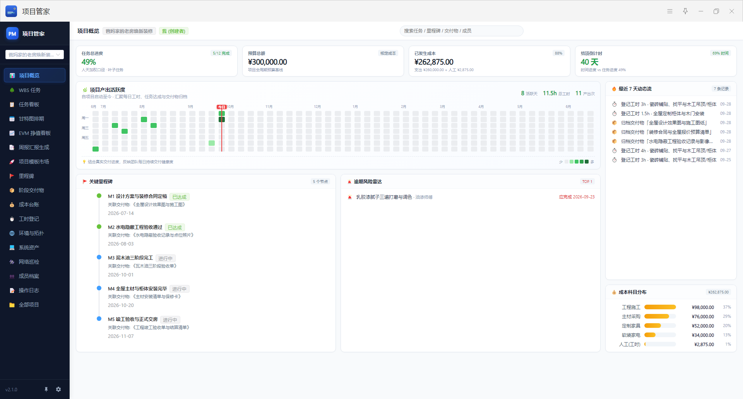Click the TOP 1 badge in 逾期风险雷达

[x=587, y=182]
